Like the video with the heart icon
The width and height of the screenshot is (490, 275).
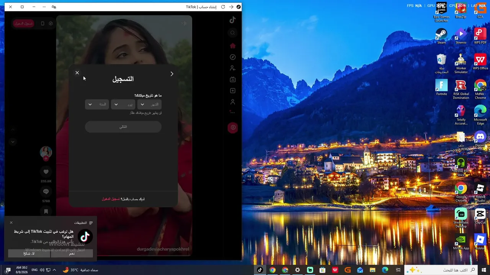tap(46, 172)
